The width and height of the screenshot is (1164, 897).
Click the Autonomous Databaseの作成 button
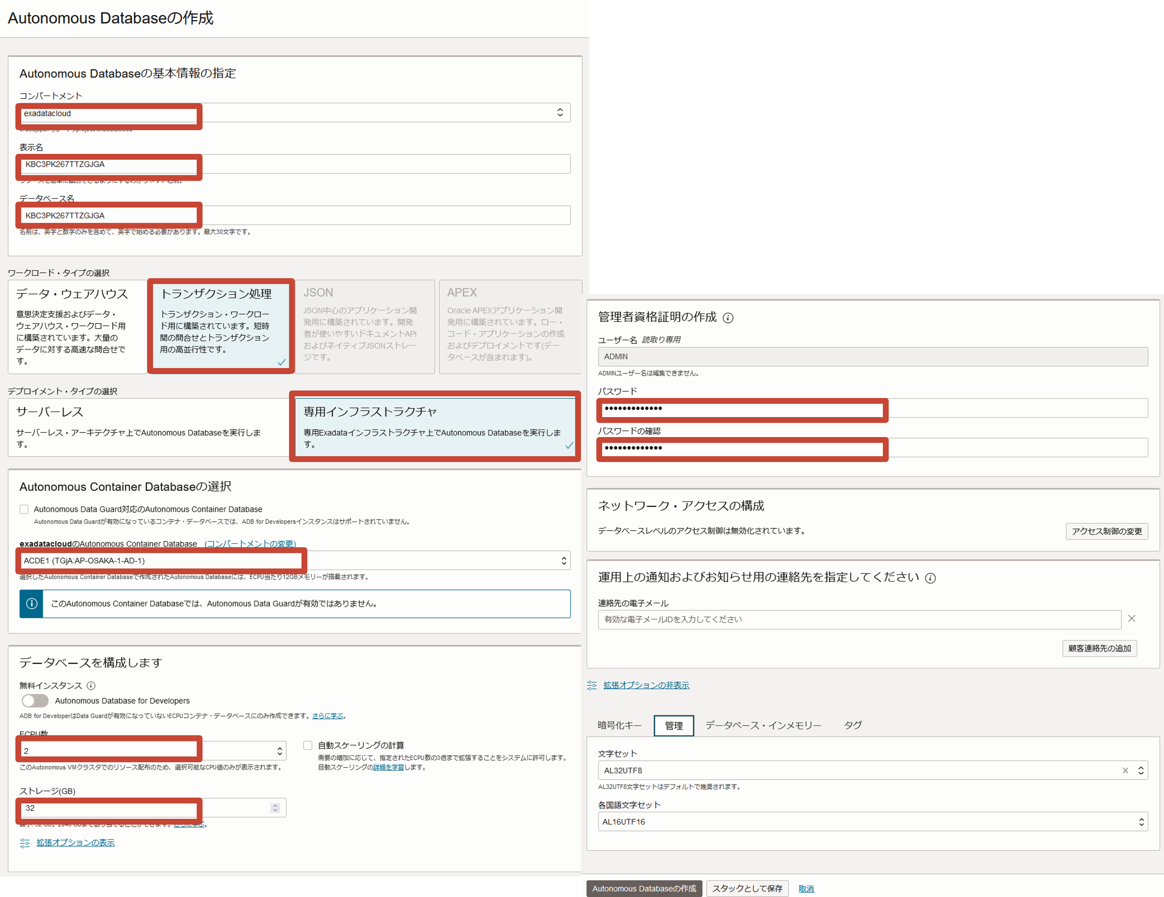click(x=644, y=888)
